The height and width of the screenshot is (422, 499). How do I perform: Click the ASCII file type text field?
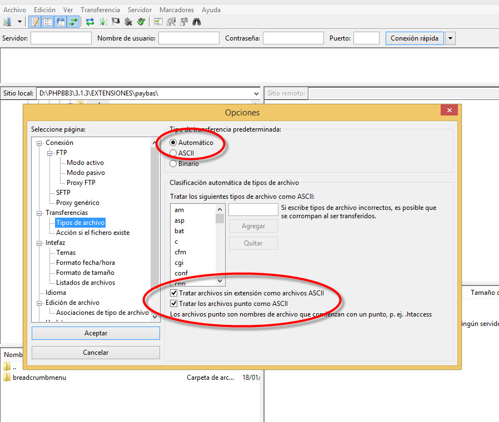(x=253, y=210)
